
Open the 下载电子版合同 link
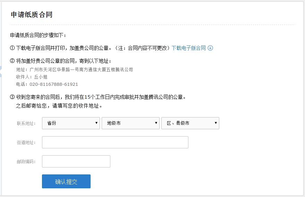coord(188,48)
